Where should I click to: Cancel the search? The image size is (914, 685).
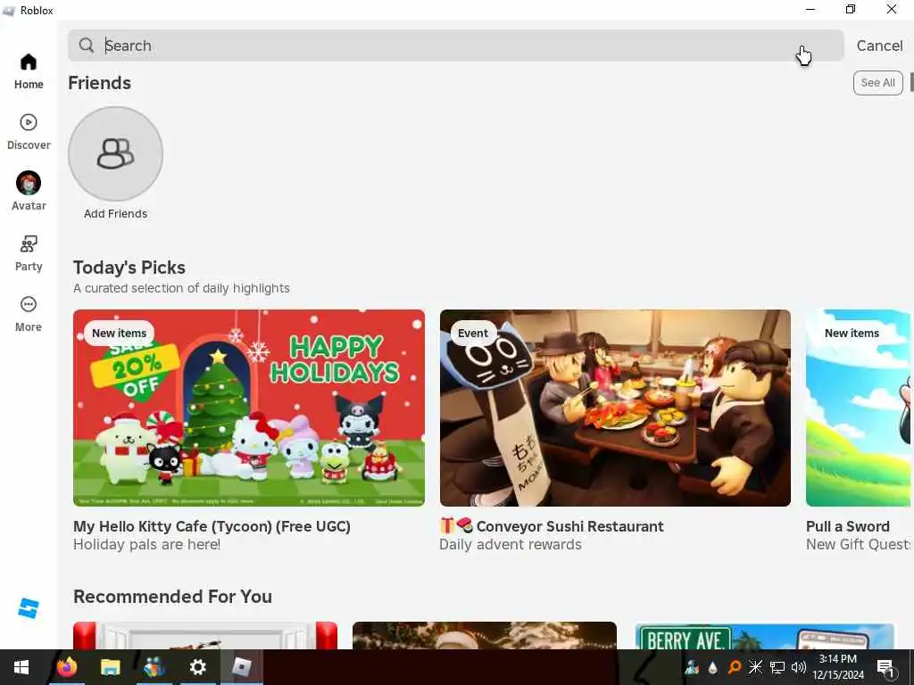pos(879,45)
